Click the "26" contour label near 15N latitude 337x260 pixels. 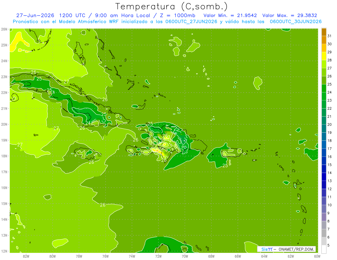(103, 205)
